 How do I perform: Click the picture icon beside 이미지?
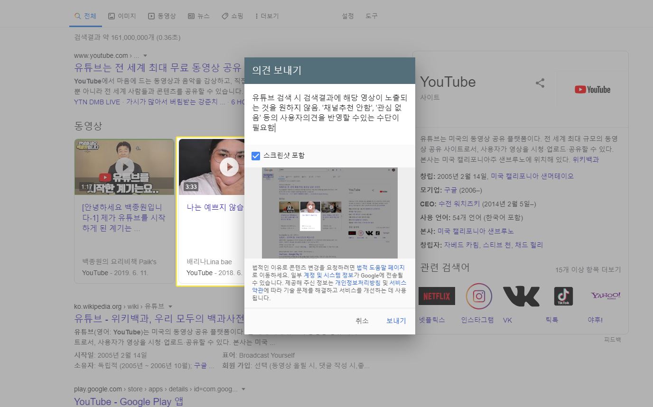(112, 16)
